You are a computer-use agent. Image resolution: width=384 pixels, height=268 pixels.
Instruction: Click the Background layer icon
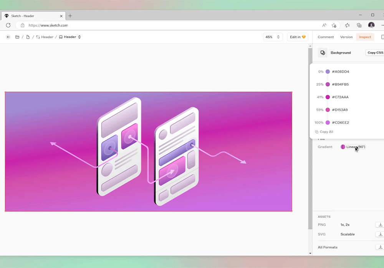coord(323,53)
